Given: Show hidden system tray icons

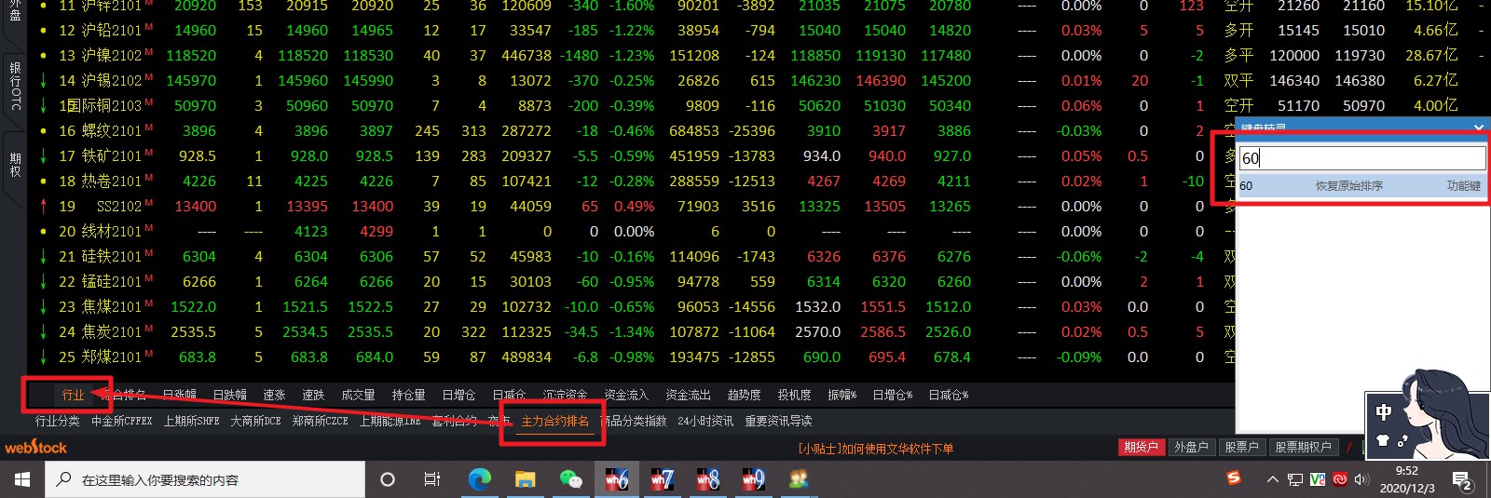Looking at the screenshot, I should (x=1272, y=479).
